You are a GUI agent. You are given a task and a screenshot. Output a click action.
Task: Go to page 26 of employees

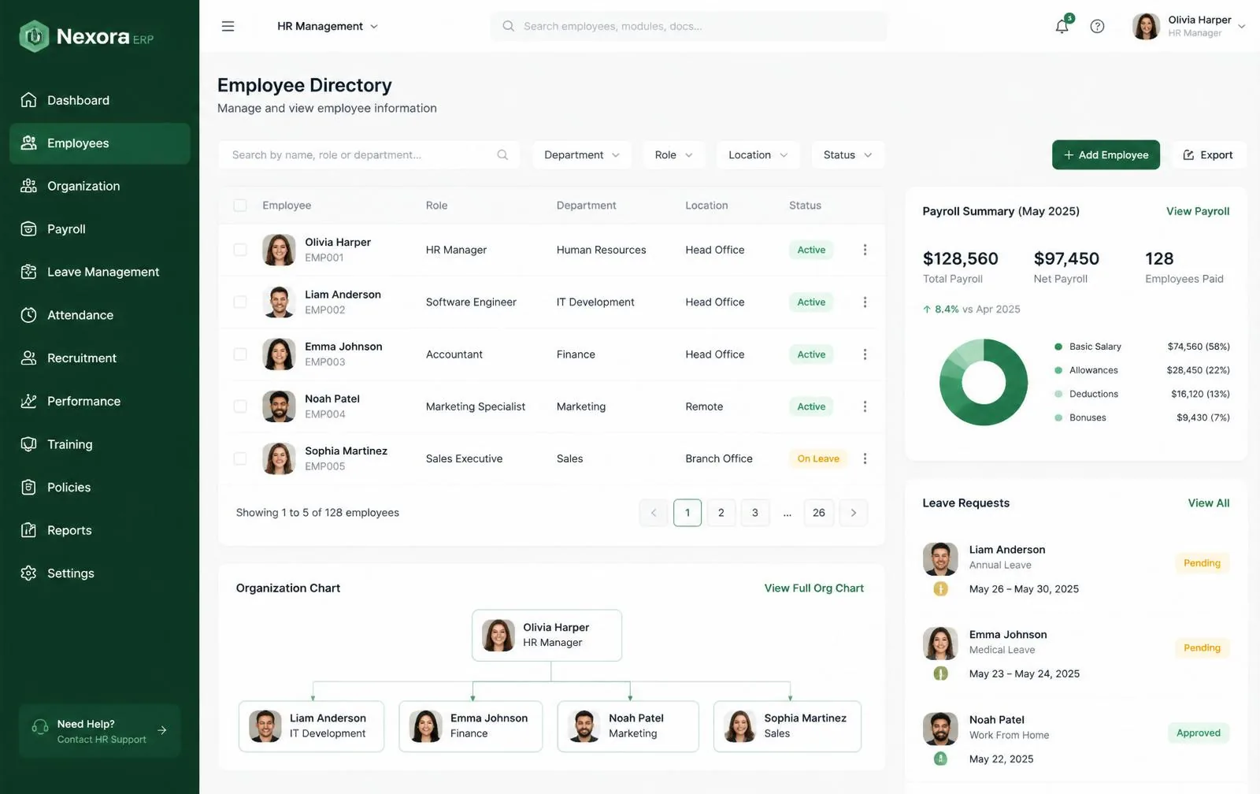click(x=819, y=513)
